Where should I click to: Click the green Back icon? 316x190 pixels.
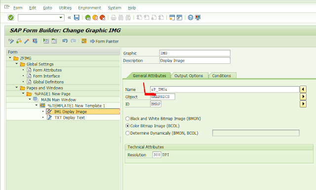pyautogui.click(x=88, y=18)
